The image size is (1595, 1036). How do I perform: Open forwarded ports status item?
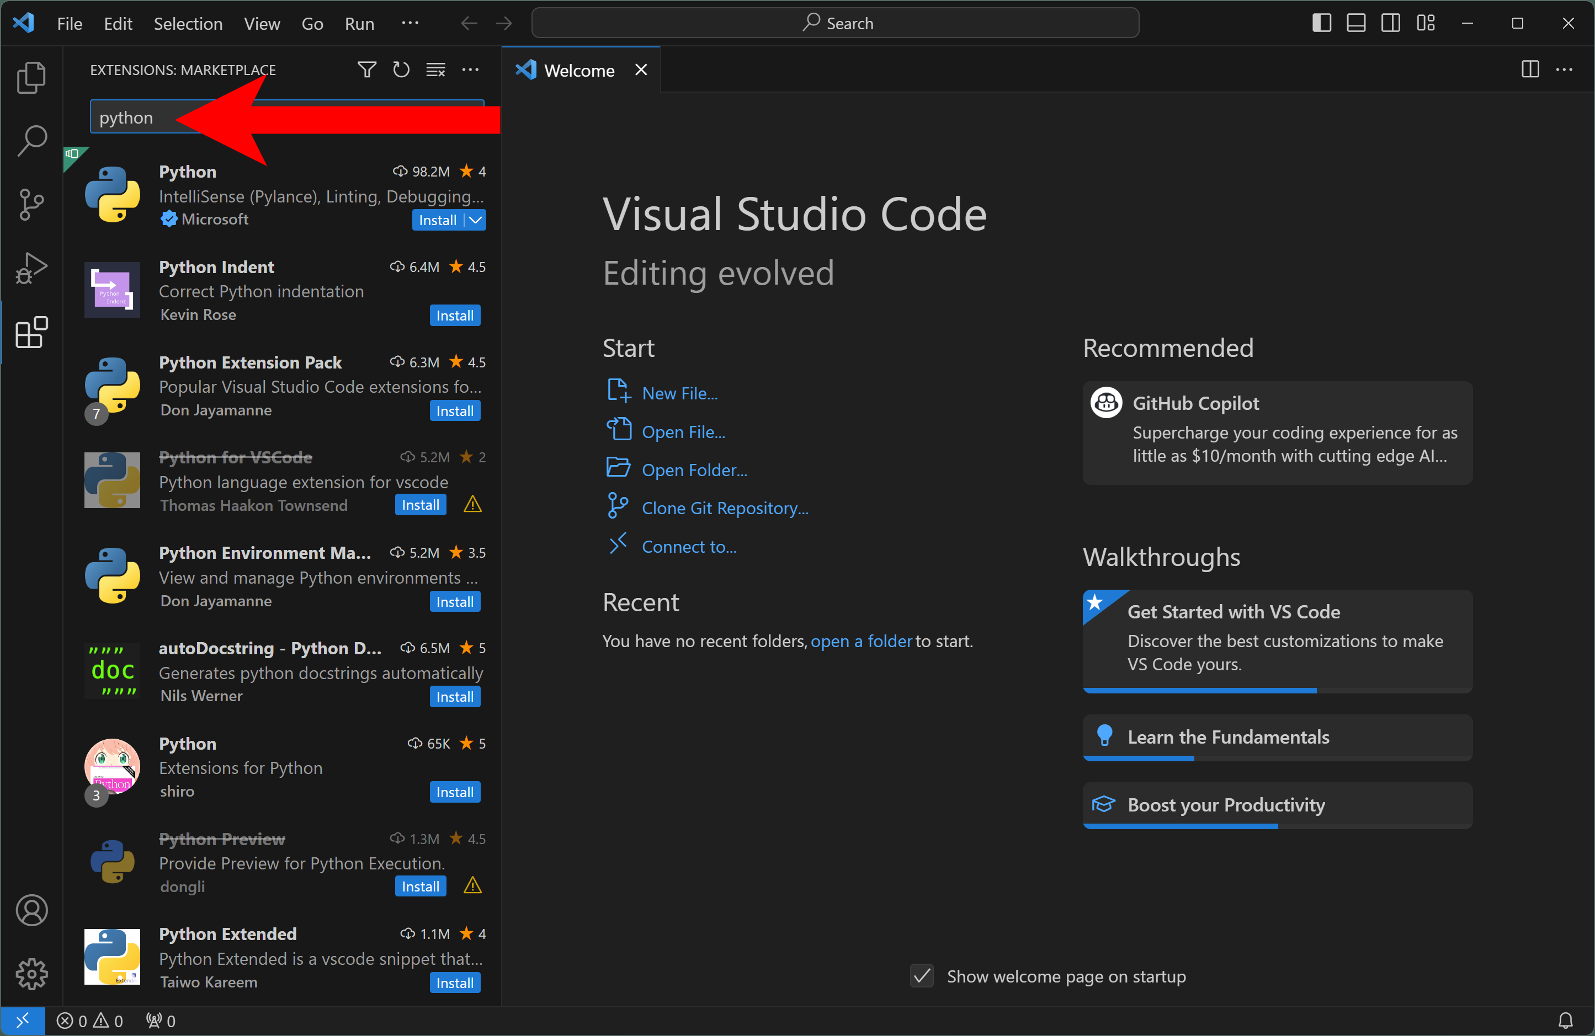point(161,1021)
